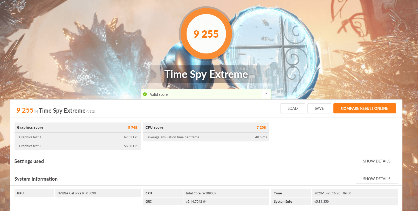Screen dimensions: 418x211
Task: Click Average simulation time per frame label
Action: point(173,137)
